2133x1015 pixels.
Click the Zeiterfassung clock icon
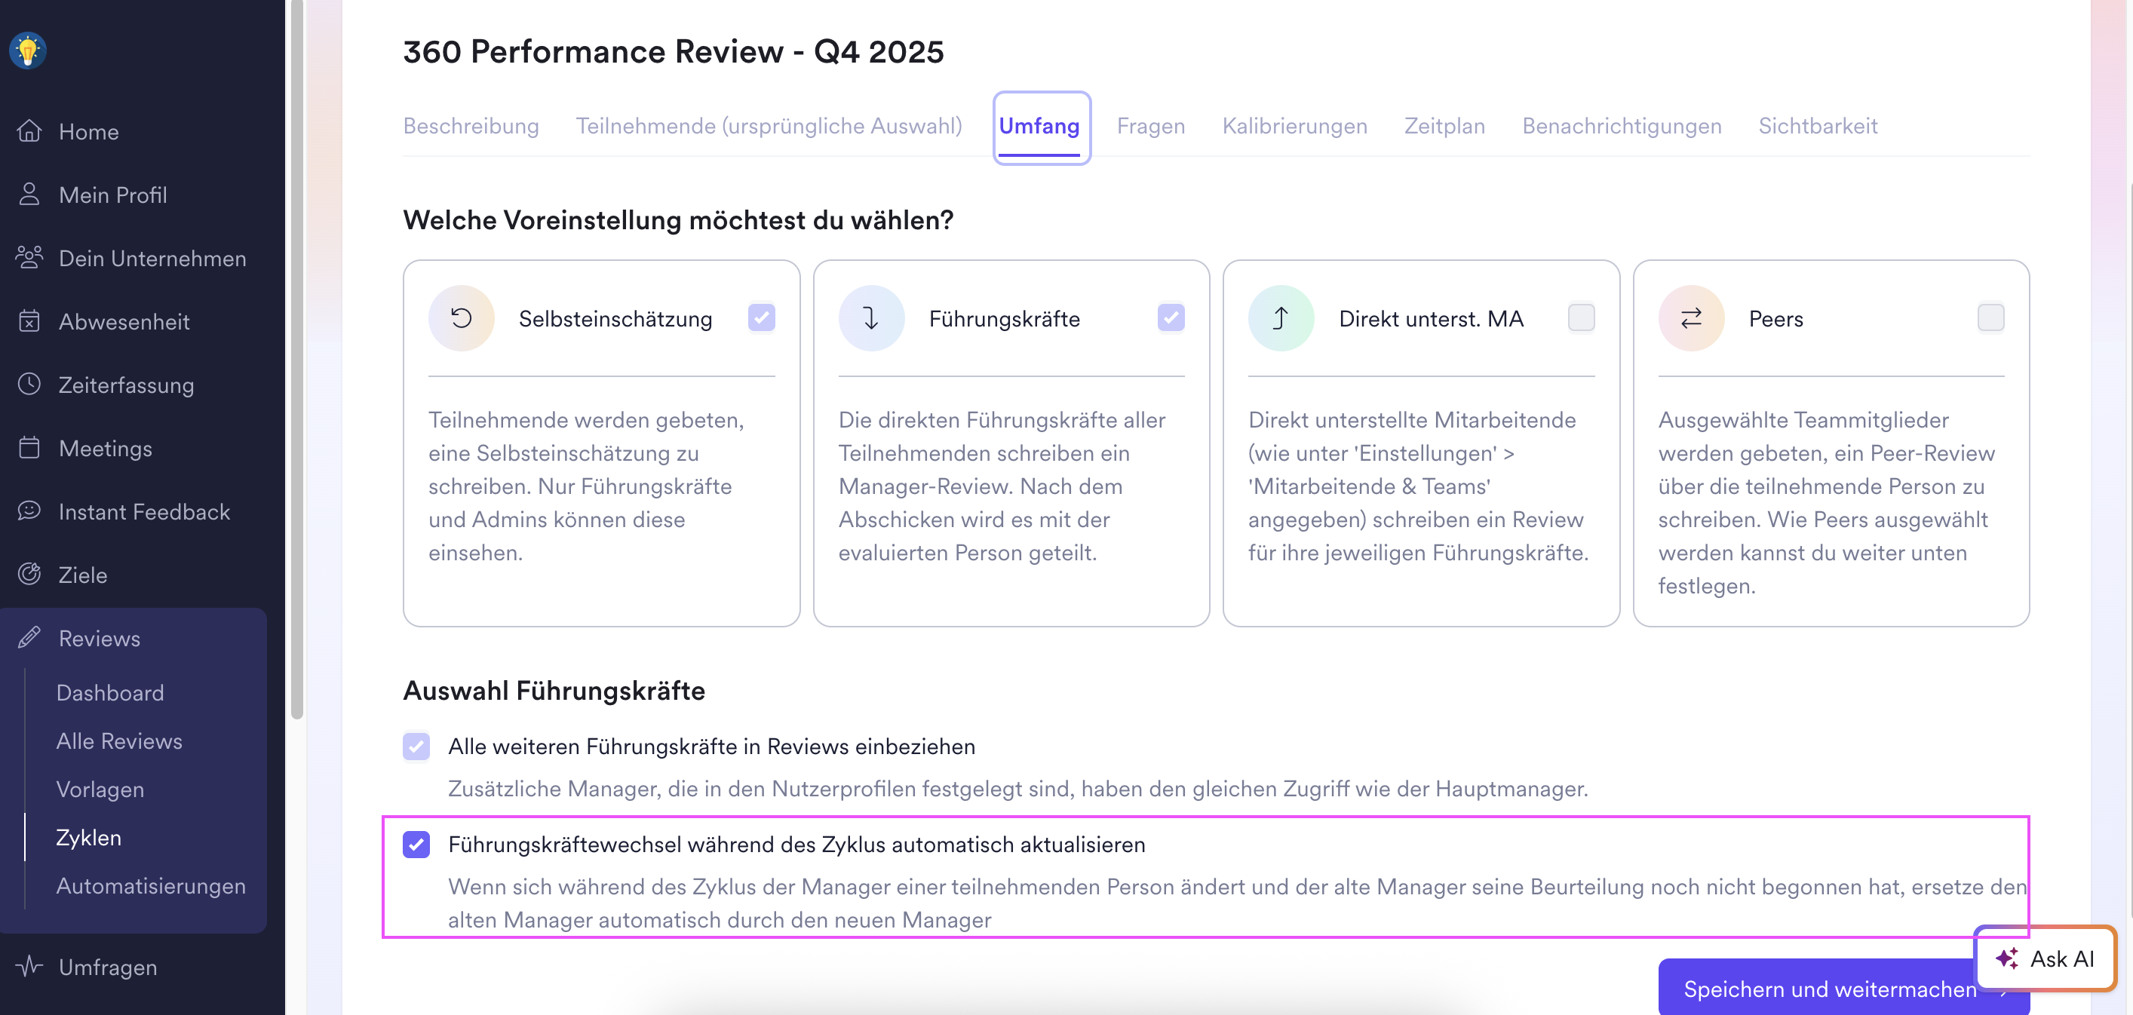point(29,384)
